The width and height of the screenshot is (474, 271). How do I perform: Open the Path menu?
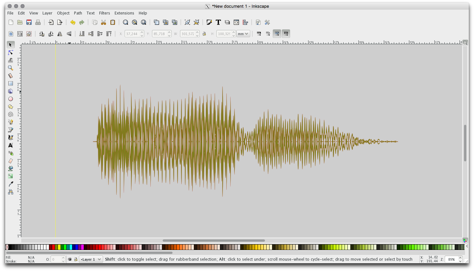[78, 13]
